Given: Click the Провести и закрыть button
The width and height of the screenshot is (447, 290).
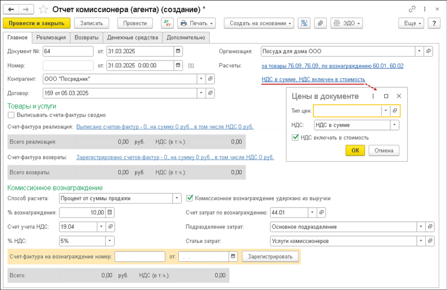Looking at the screenshot, I should pos(37,23).
